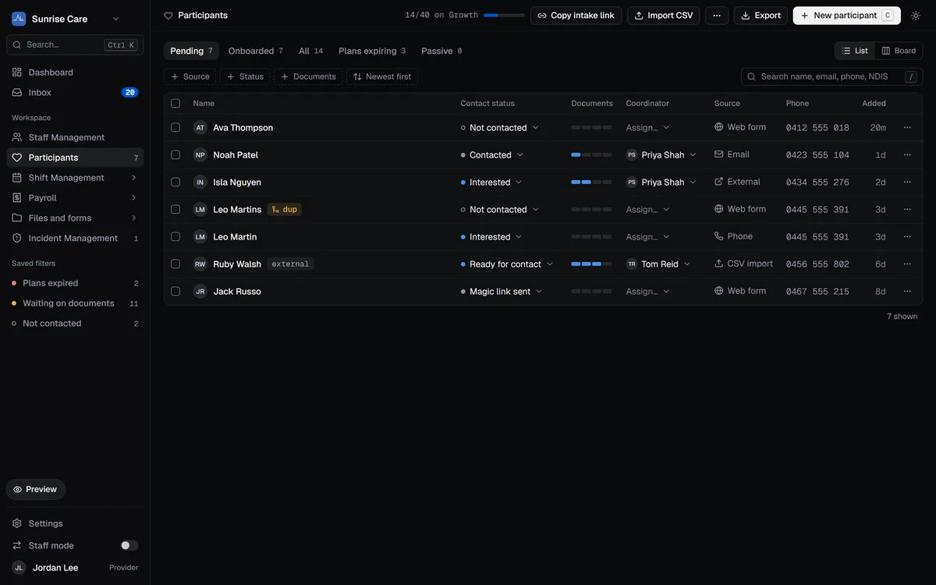
Task: Open the Newest first sort dropdown
Action: [382, 76]
